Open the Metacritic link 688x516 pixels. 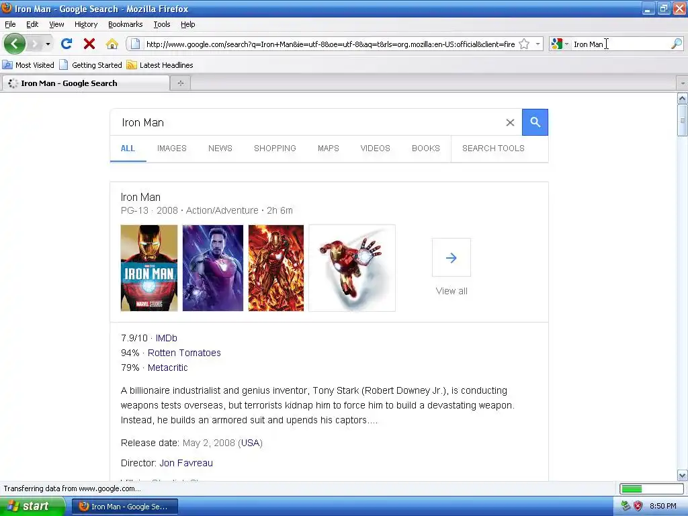coord(167,368)
